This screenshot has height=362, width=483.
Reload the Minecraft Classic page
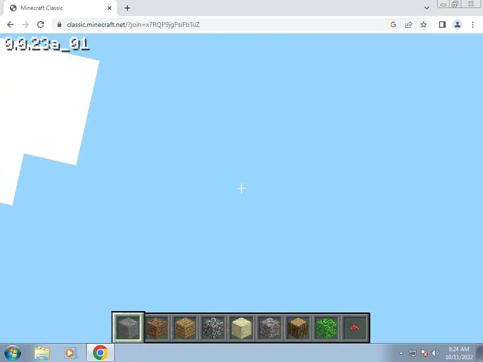pyautogui.click(x=41, y=25)
